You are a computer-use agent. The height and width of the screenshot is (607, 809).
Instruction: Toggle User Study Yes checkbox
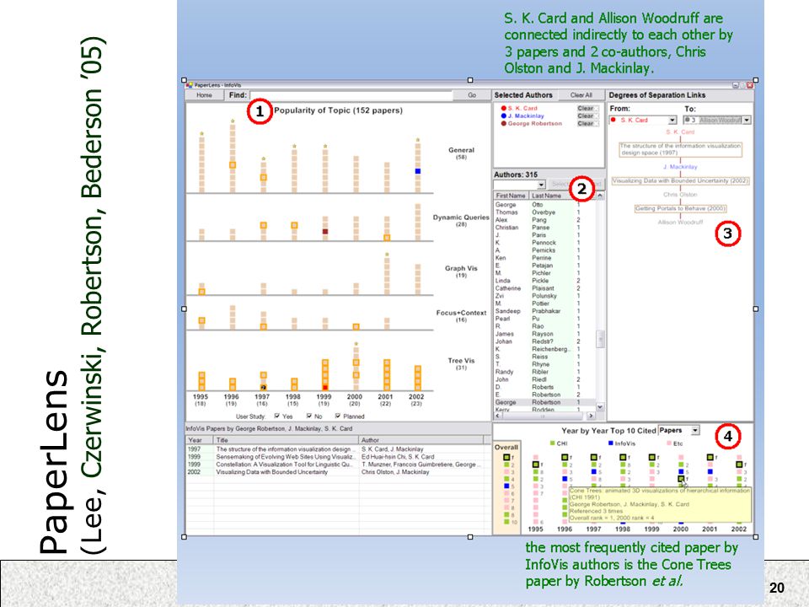point(277,416)
